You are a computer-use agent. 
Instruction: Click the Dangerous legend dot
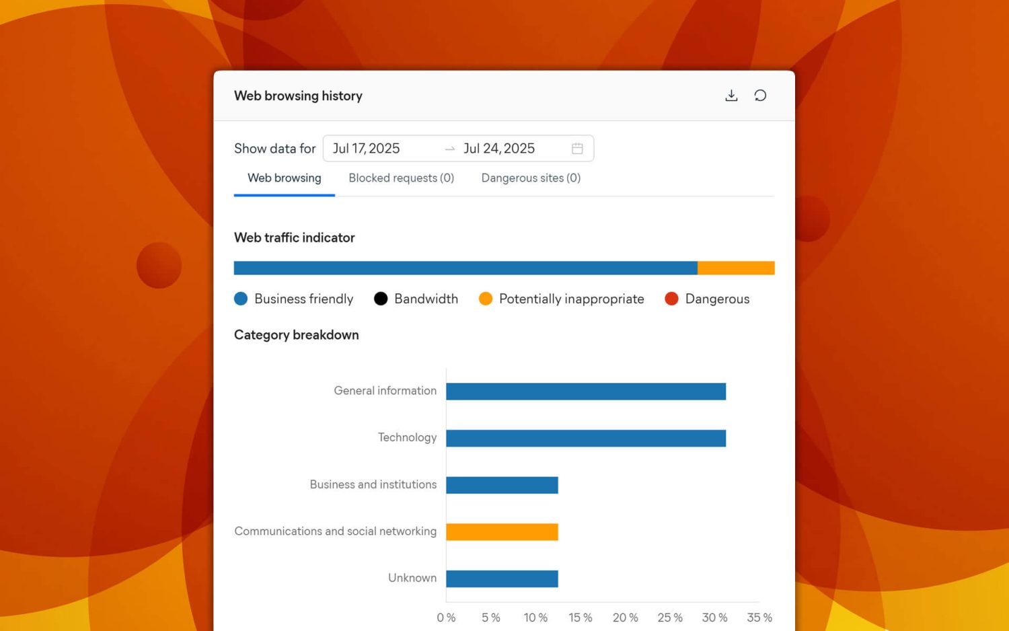point(671,298)
